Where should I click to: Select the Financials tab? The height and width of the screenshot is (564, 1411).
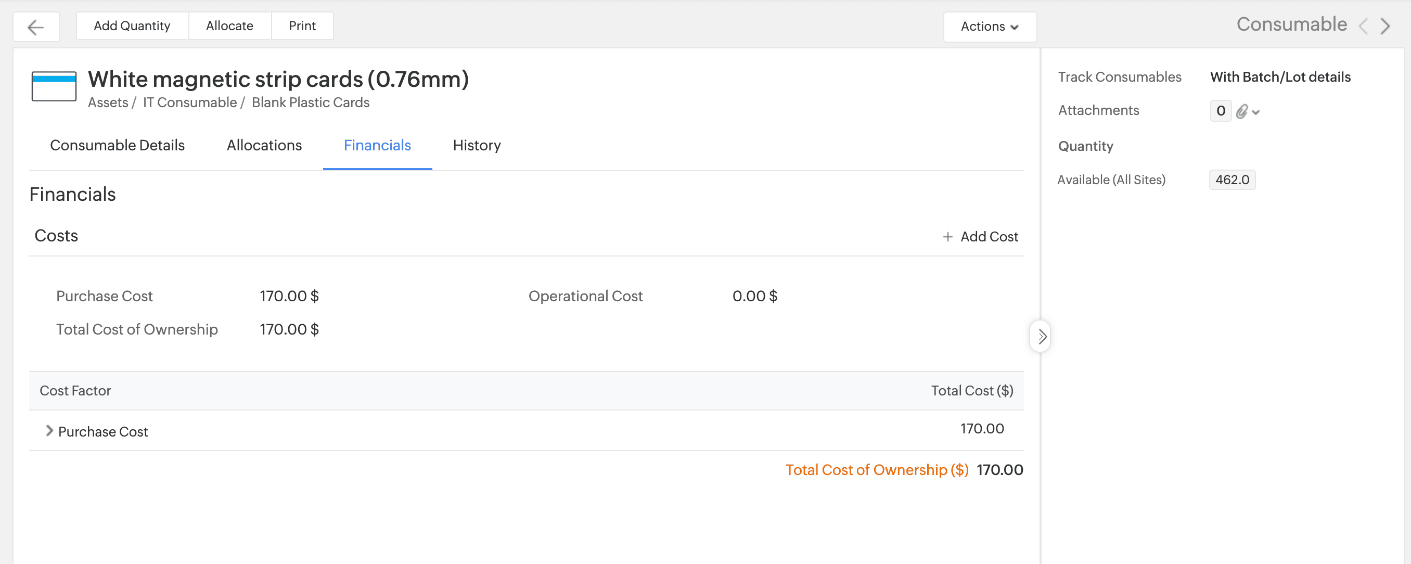point(377,145)
